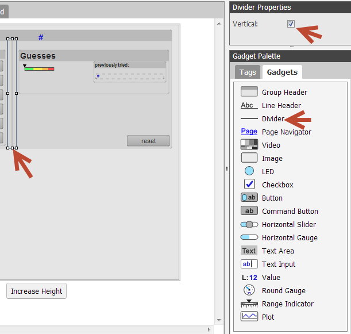The width and height of the screenshot is (351, 334).
Task: Click the 'Page Navigator' label
Action: 287,132
